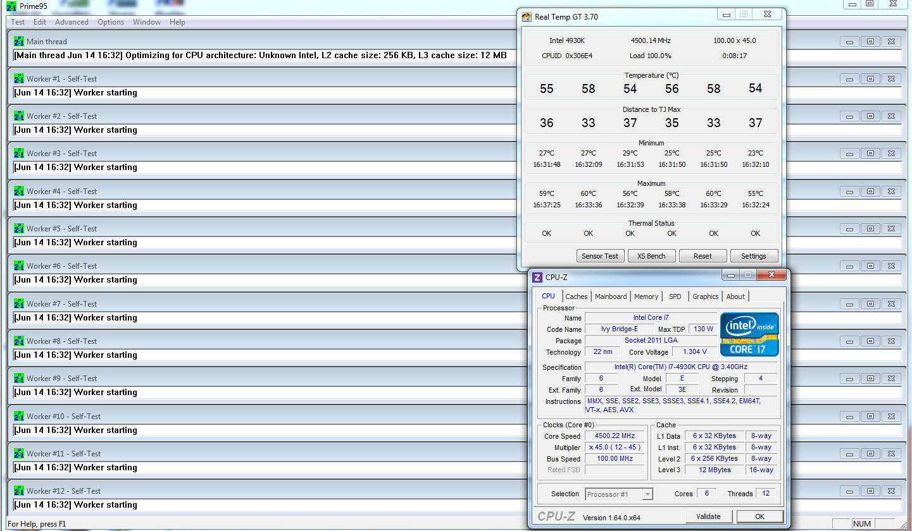
Task: Click the Bus Speed 100.00 MHz field
Action: [614, 459]
